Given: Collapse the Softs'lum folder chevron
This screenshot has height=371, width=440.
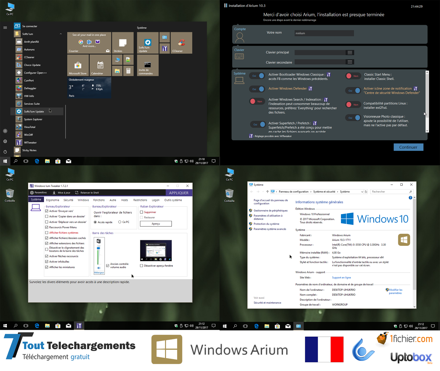Looking at the screenshot, I should (61, 34).
